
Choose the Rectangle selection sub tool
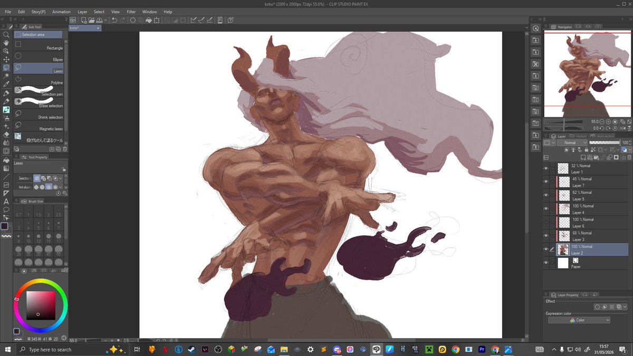click(39, 46)
